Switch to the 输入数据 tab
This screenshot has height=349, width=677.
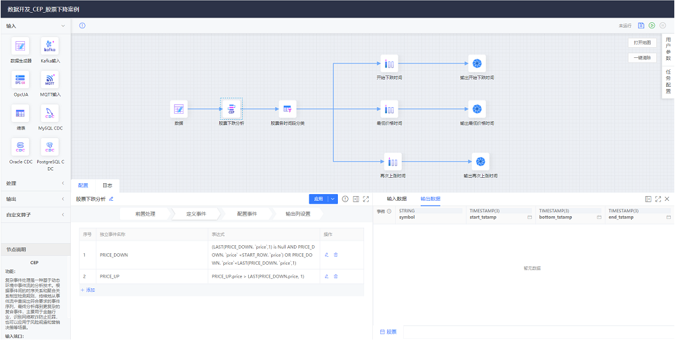coord(396,199)
